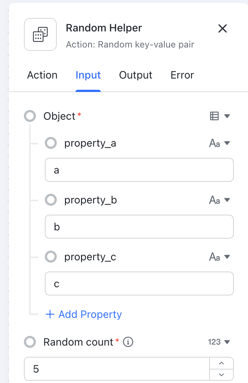Click the info icon beside Random count
248x383 pixels.
pos(128,342)
